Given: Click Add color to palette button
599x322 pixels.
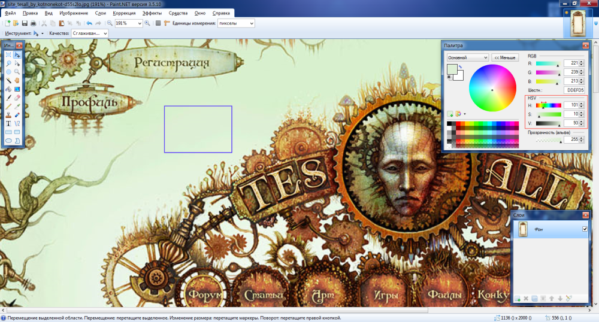Looking at the screenshot, I should pyautogui.click(x=450, y=114).
